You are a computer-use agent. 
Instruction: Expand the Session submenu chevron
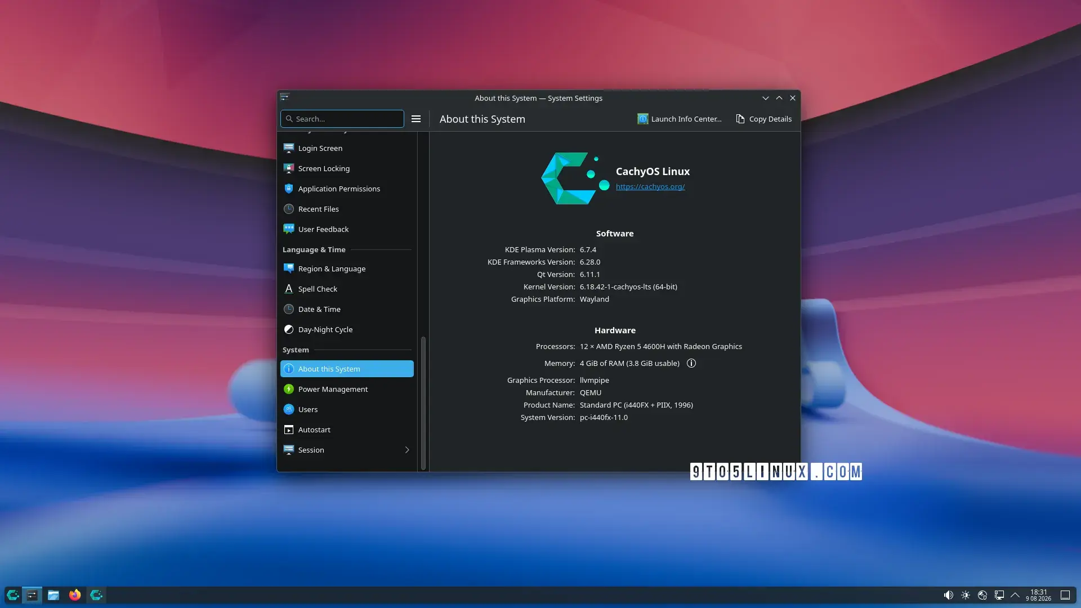coord(407,450)
